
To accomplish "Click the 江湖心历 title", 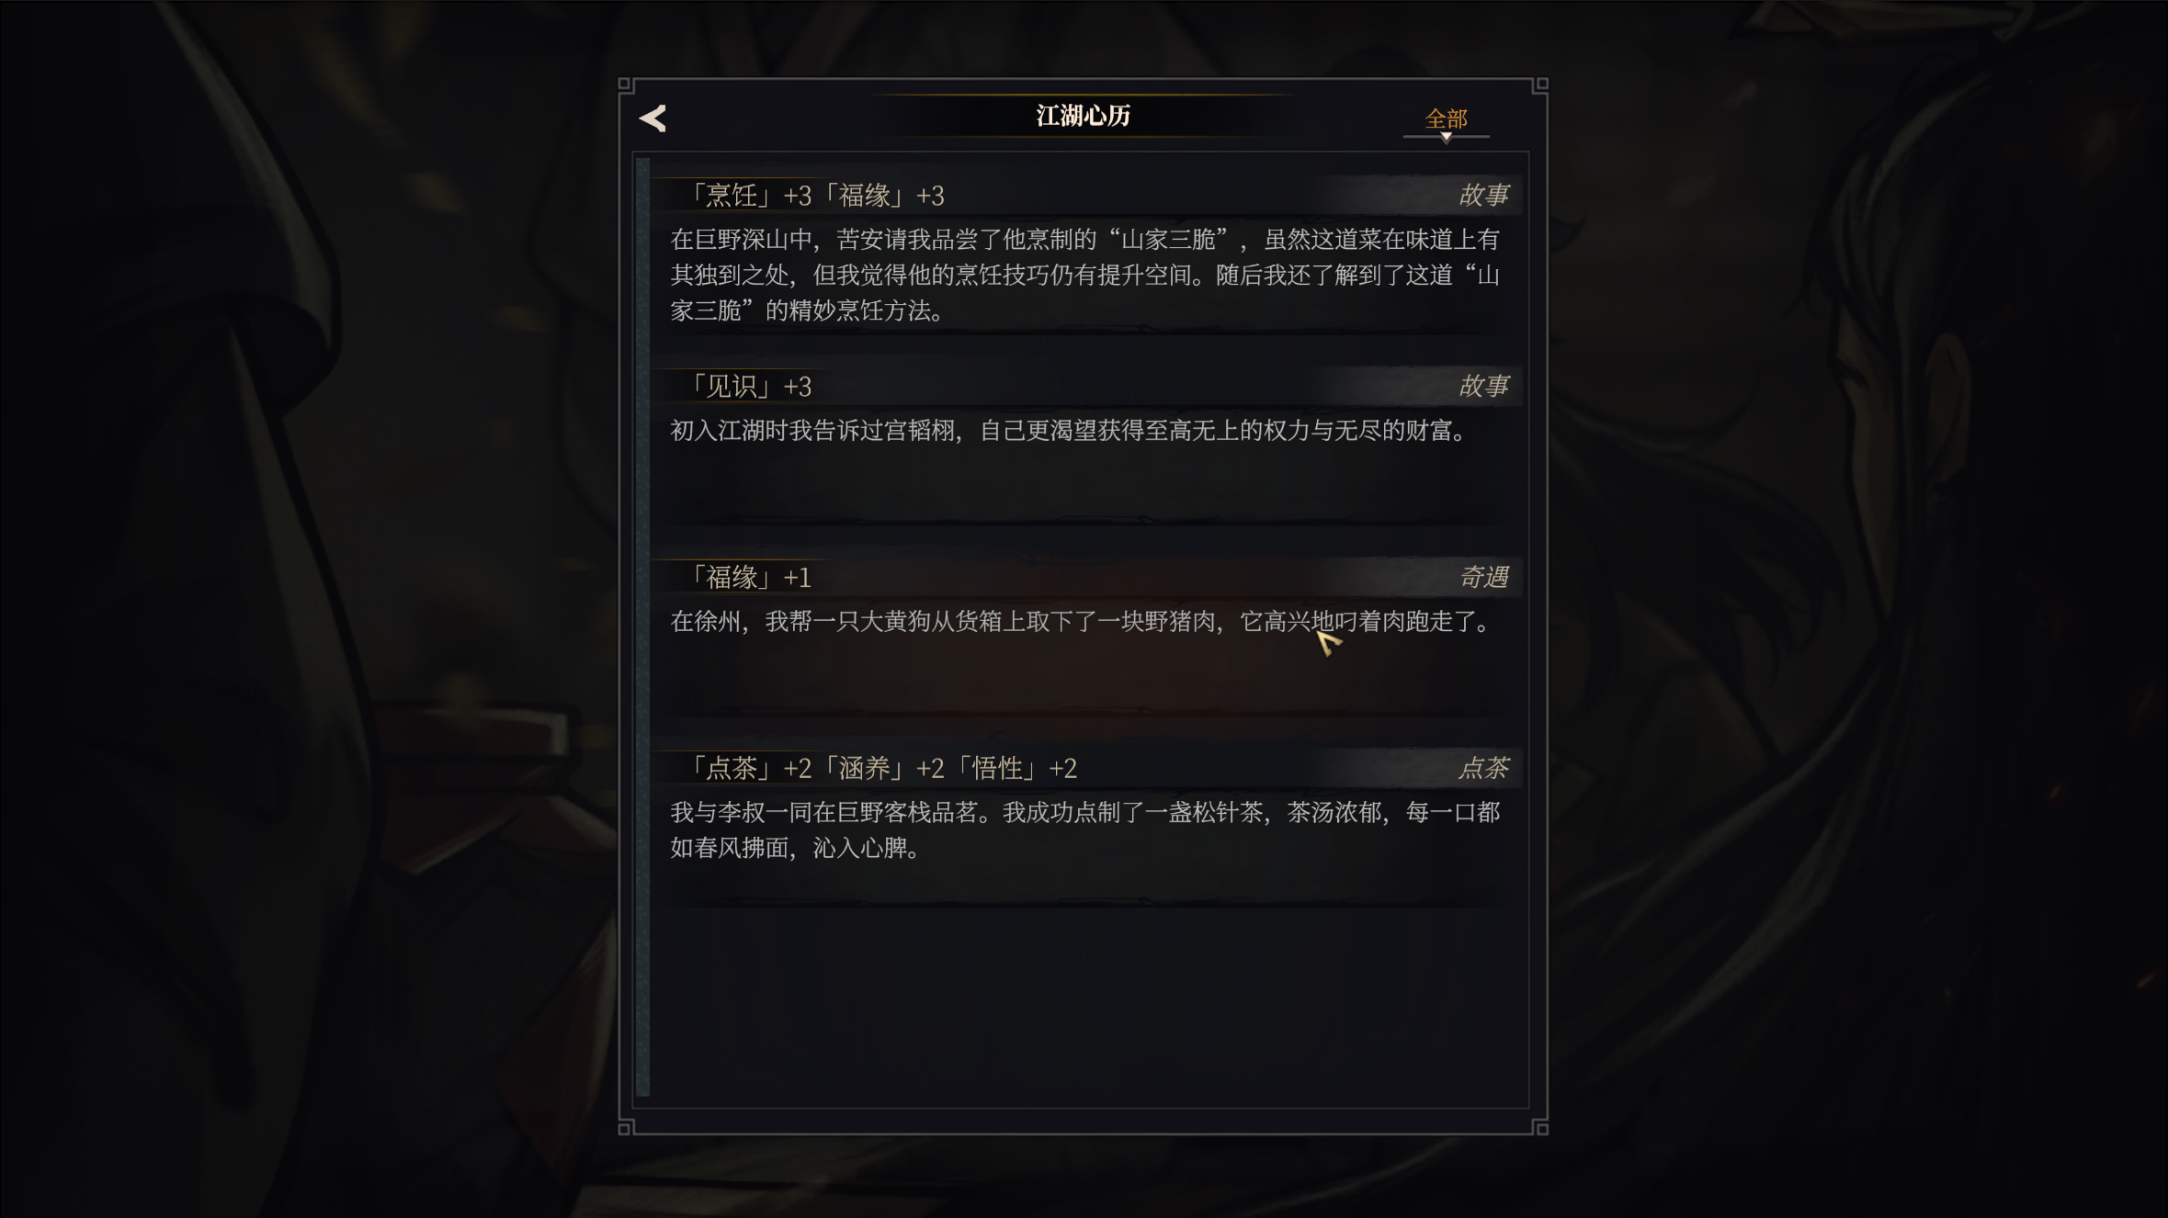I will tap(1084, 116).
